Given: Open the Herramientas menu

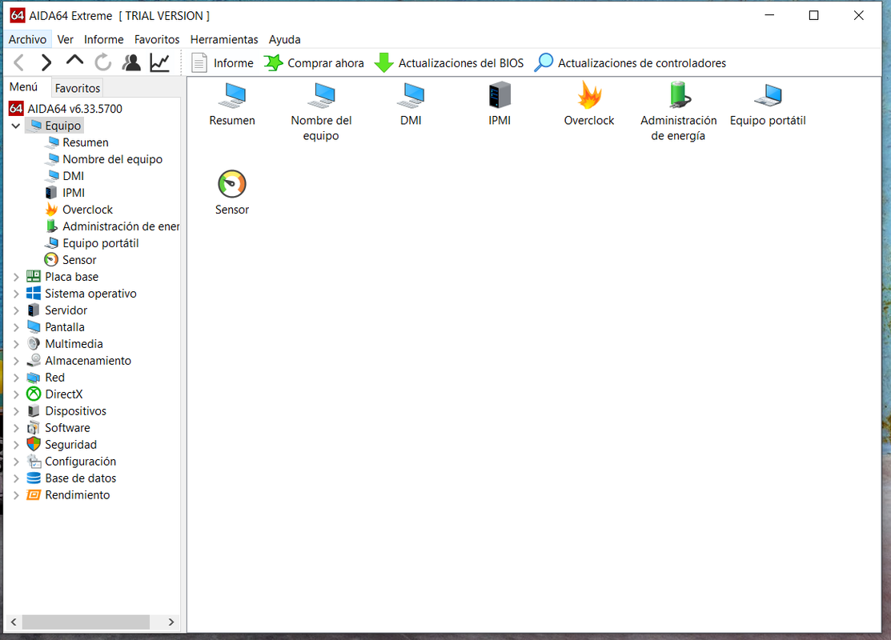Looking at the screenshot, I should 224,39.
